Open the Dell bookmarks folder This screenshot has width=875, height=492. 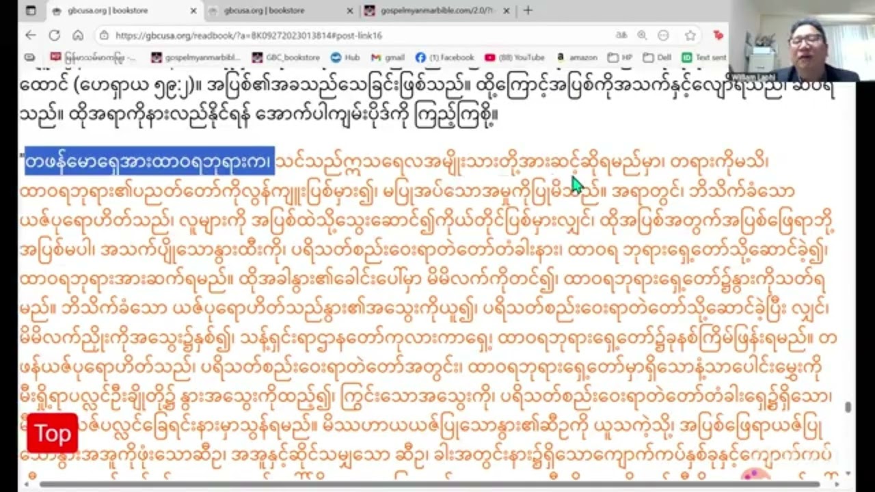point(657,57)
